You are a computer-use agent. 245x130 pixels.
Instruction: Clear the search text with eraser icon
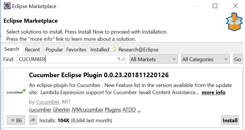tap(123, 59)
